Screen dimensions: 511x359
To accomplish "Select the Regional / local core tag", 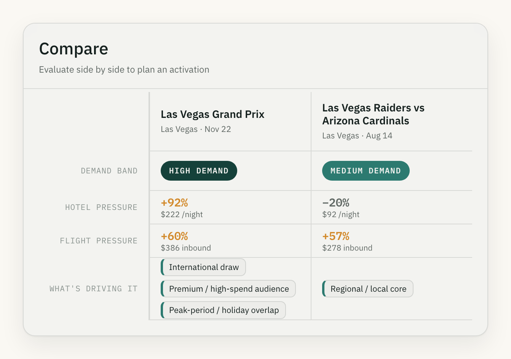I will [x=368, y=289].
